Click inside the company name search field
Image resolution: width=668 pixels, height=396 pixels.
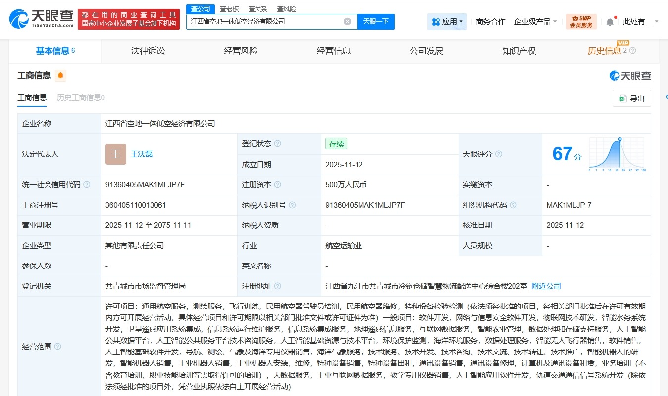click(x=267, y=21)
